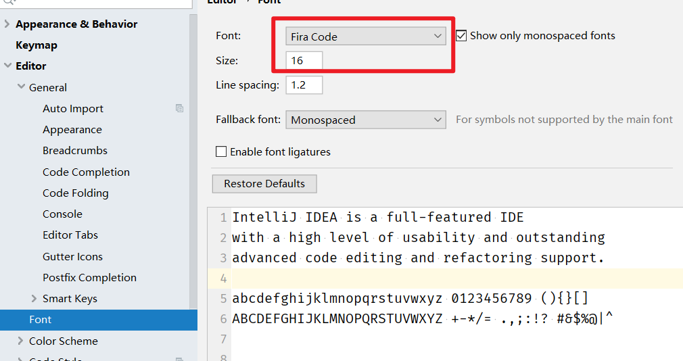
Task: Click the font Size input field
Action: (304, 61)
